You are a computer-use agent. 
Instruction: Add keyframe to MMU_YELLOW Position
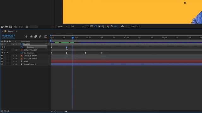[x=5, y=53]
